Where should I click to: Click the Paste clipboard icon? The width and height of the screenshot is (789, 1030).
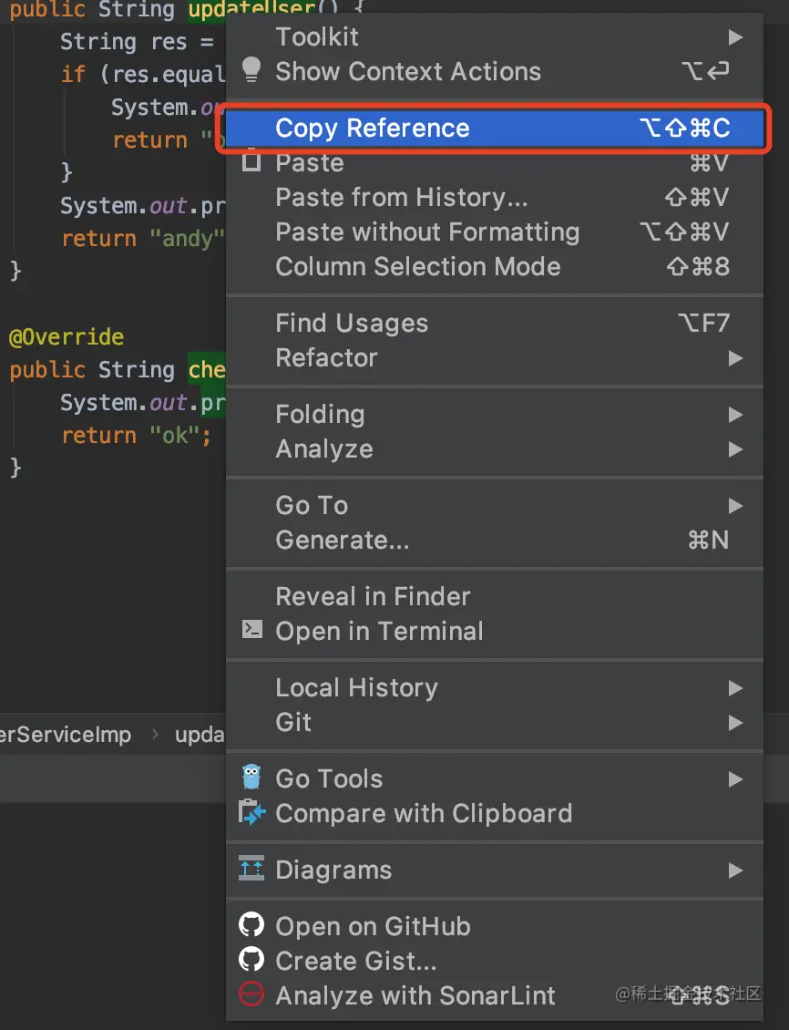(251, 163)
